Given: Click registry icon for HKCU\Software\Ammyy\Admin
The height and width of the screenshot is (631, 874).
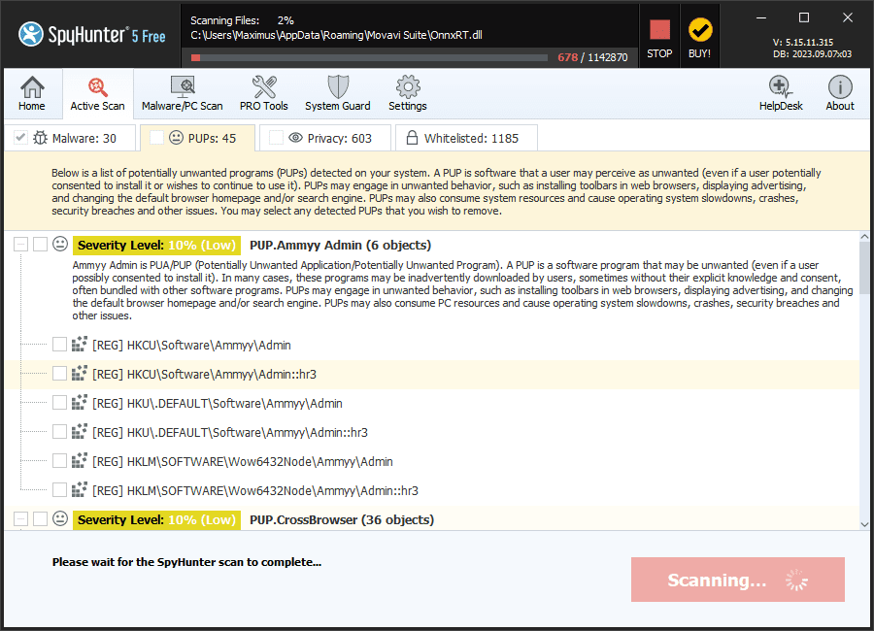Looking at the screenshot, I should [x=80, y=344].
